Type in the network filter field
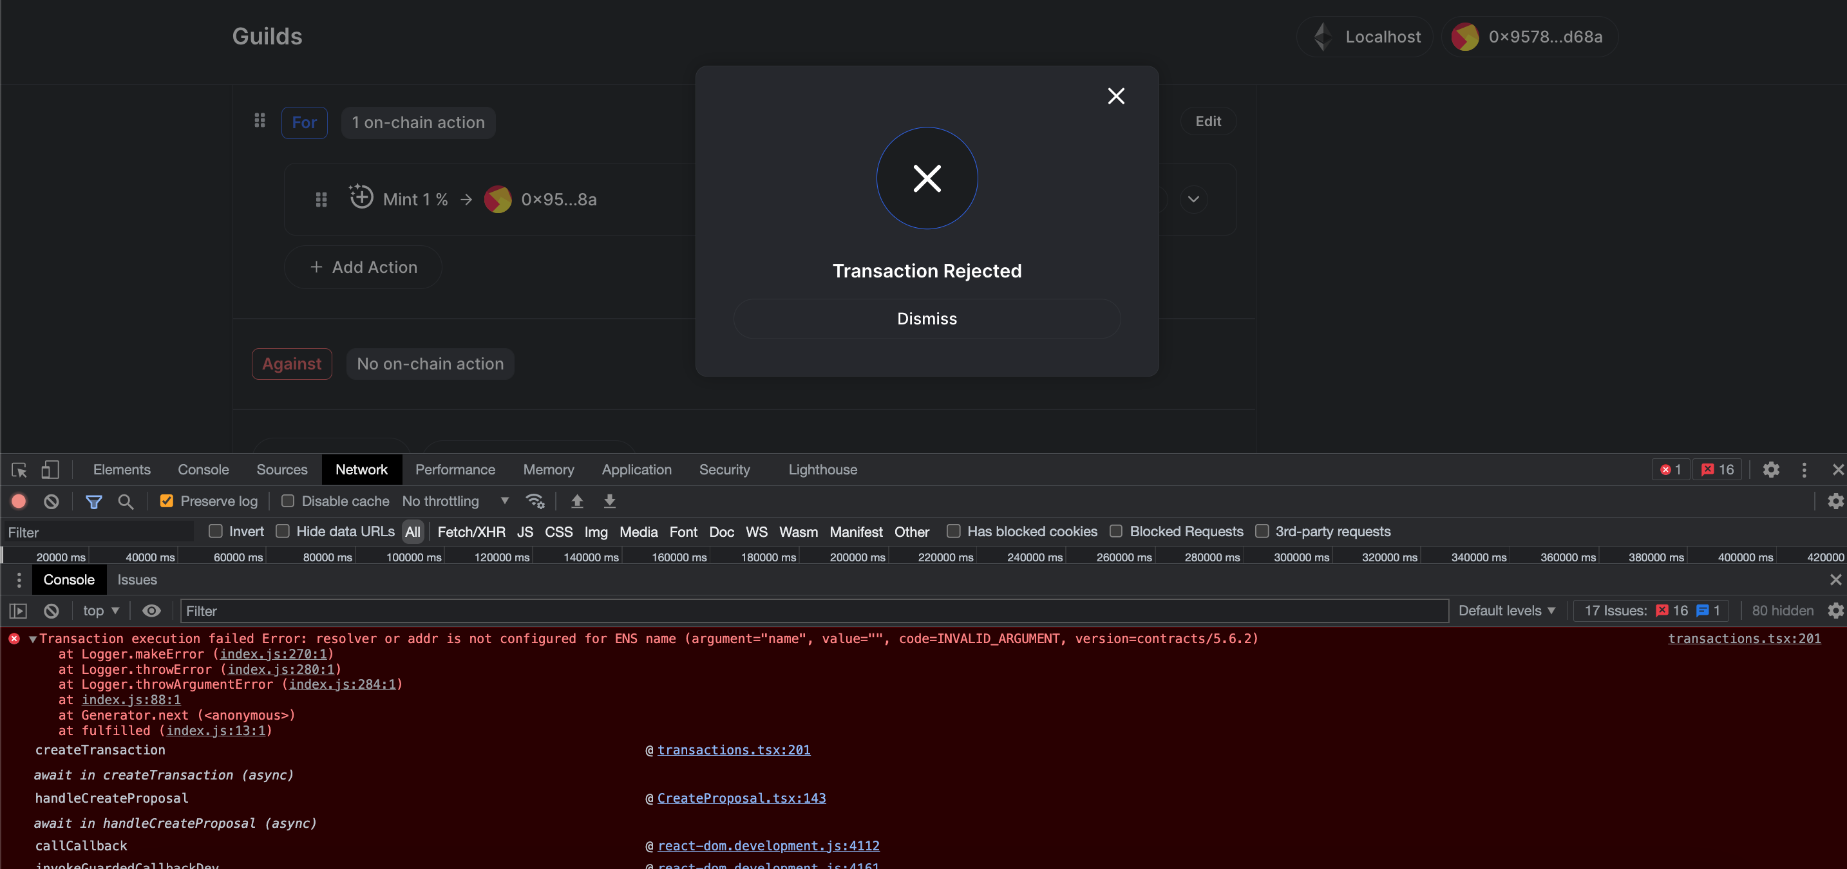This screenshot has width=1847, height=869. coord(97,532)
